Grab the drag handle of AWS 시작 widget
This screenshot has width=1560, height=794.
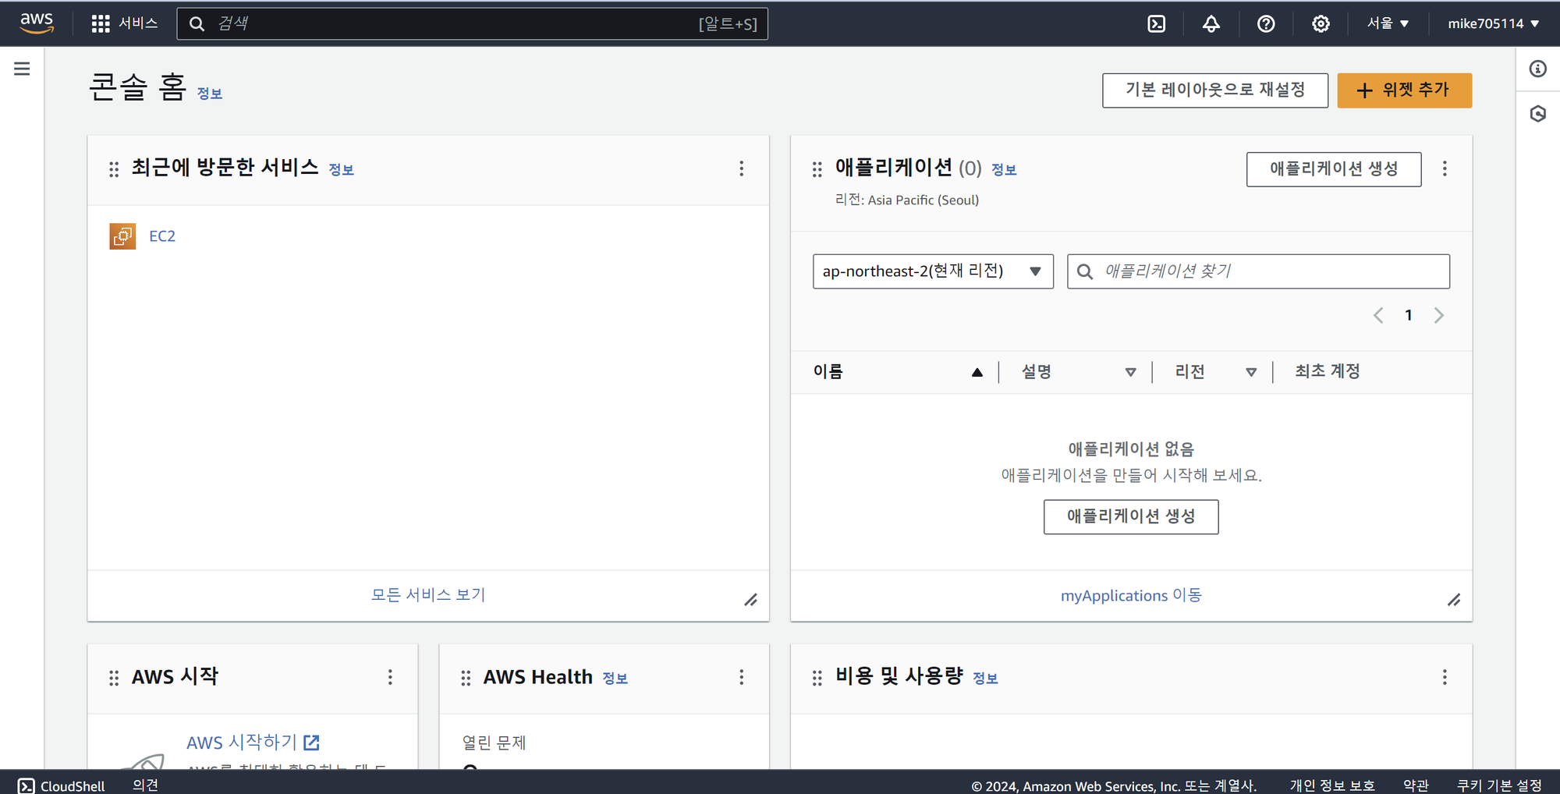pos(114,678)
